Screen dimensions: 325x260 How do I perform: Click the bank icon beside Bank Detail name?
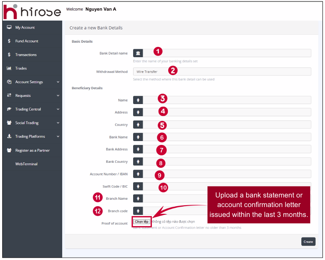tap(138, 53)
